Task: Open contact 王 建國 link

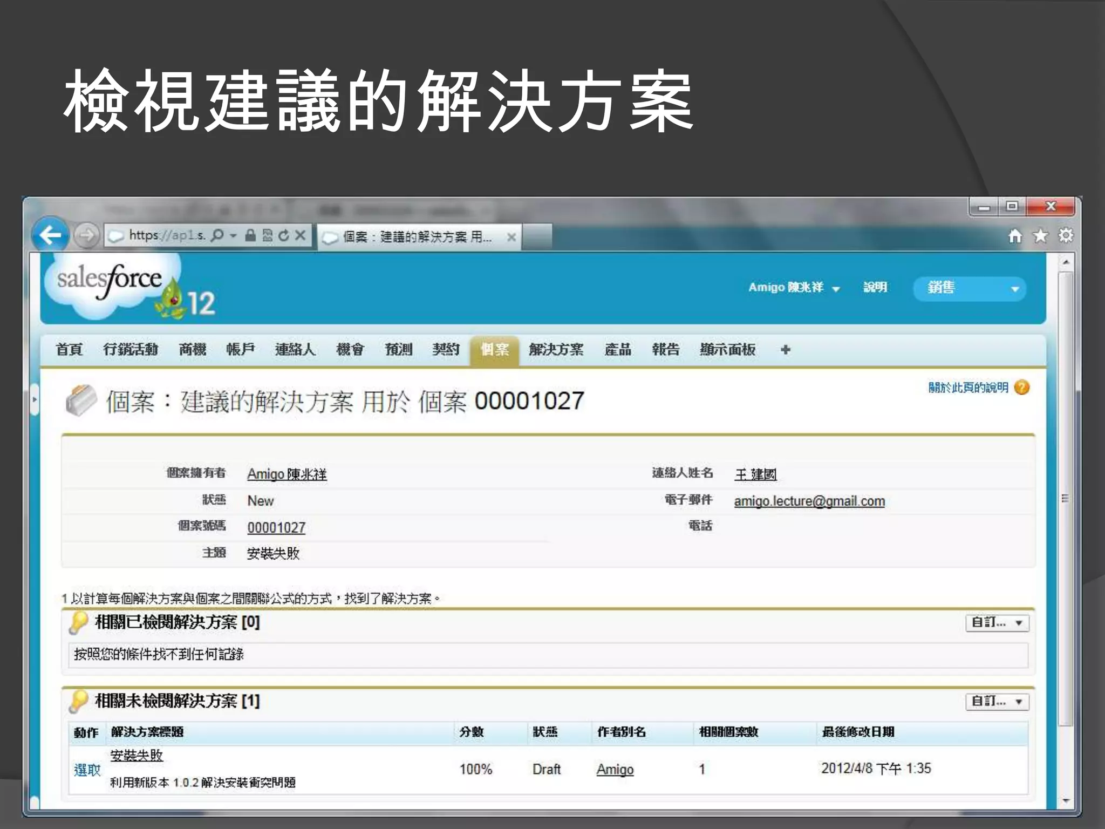Action: click(755, 474)
